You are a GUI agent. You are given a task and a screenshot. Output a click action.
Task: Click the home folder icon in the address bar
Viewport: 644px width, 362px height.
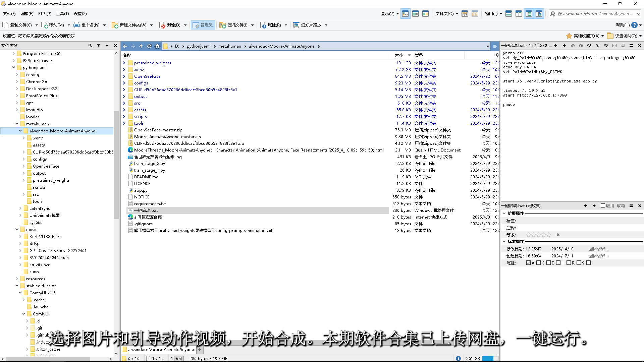click(157, 46)
